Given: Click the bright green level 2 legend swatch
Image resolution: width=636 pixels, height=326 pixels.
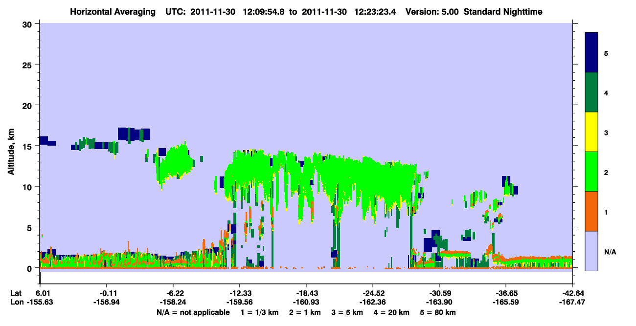Looking at the screenshot, I should click(x=591, y=172).
